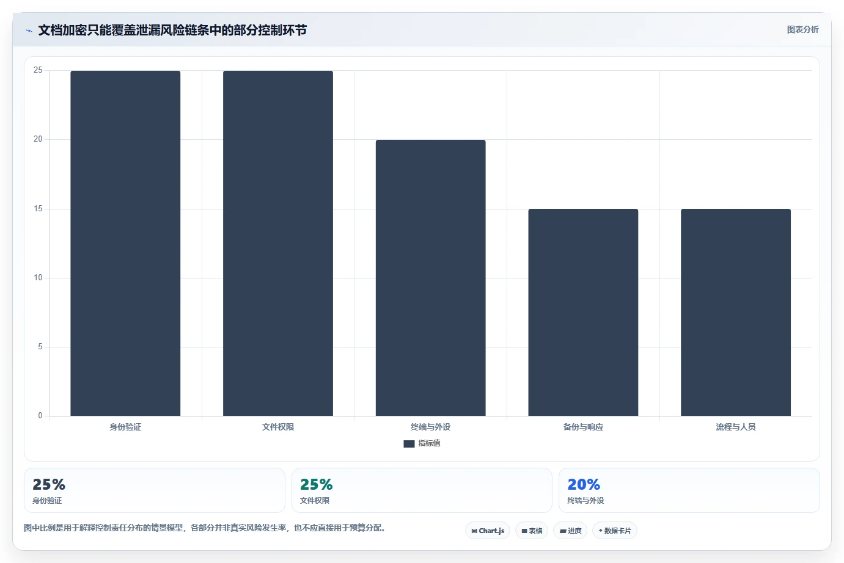
Task: Click the y-axis value 25
Action: [38, 70]
